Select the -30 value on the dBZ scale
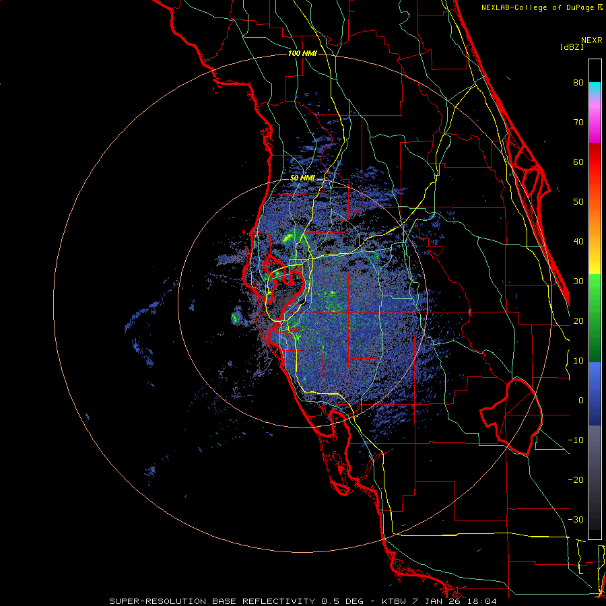The height and width of the screenshot is (606, 606). pyautogui.click(x=576, y=519)
